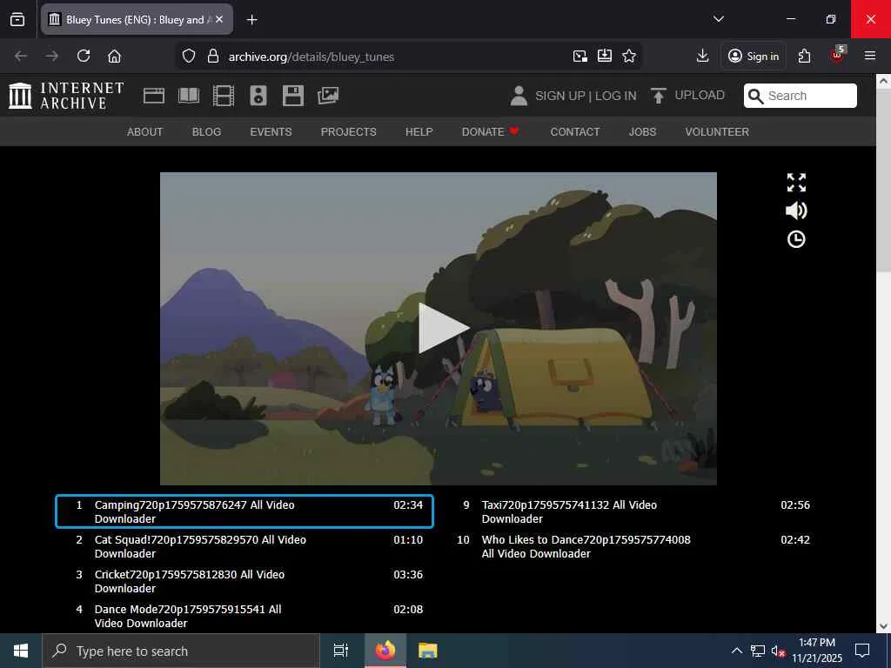Open the CONTACT menu item
The width and height of the screenshot is (891, 668).
[x=575, y=132]
